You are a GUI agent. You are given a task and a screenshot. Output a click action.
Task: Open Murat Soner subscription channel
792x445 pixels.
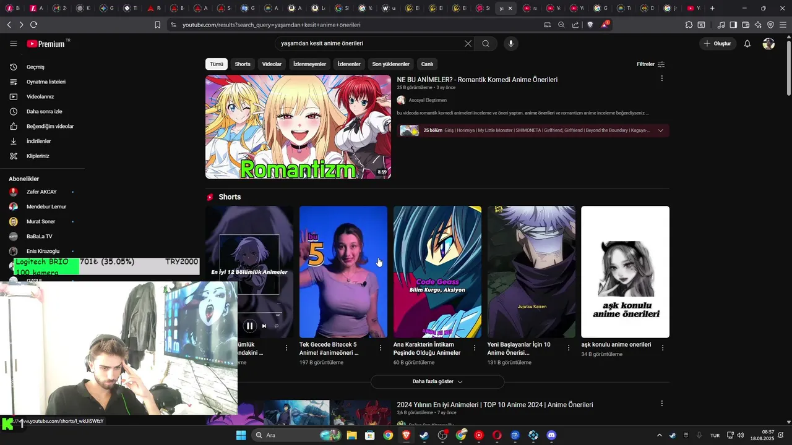pyautogui.click(x=42, y=221)
